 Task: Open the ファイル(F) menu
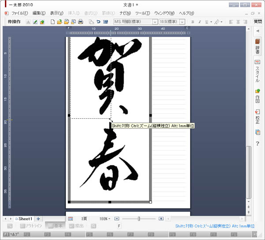click(19, 13)
